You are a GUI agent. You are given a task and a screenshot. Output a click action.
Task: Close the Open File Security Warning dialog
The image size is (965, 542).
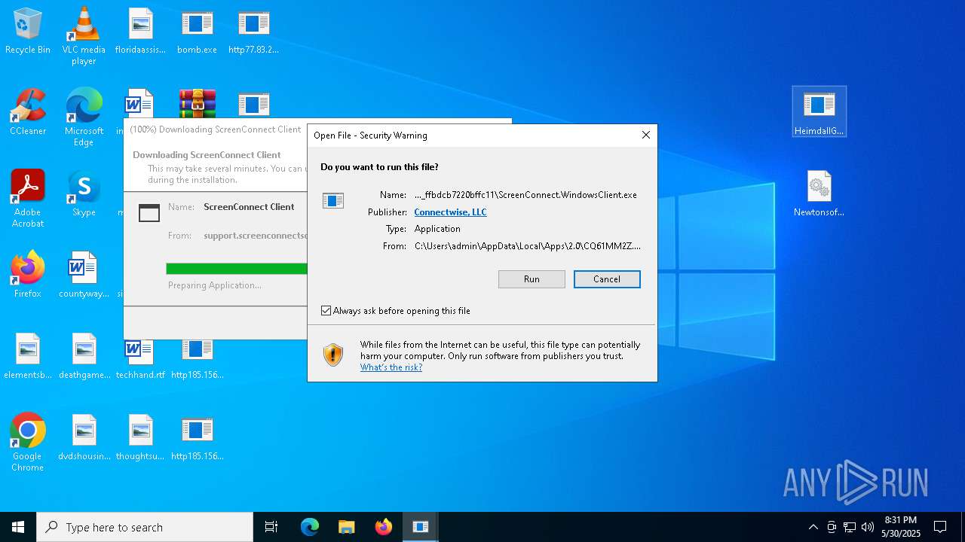[645, 135]
